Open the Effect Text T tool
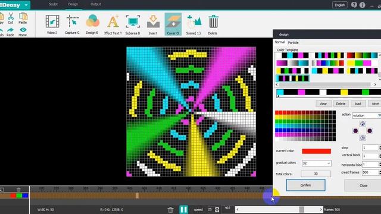Screen dimensions: 381x214 [113, 24]
